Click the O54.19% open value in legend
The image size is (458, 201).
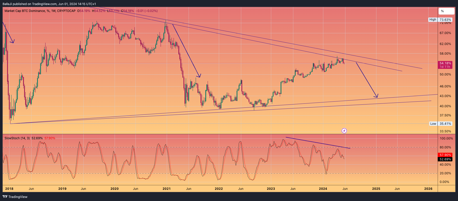point(84,11)
